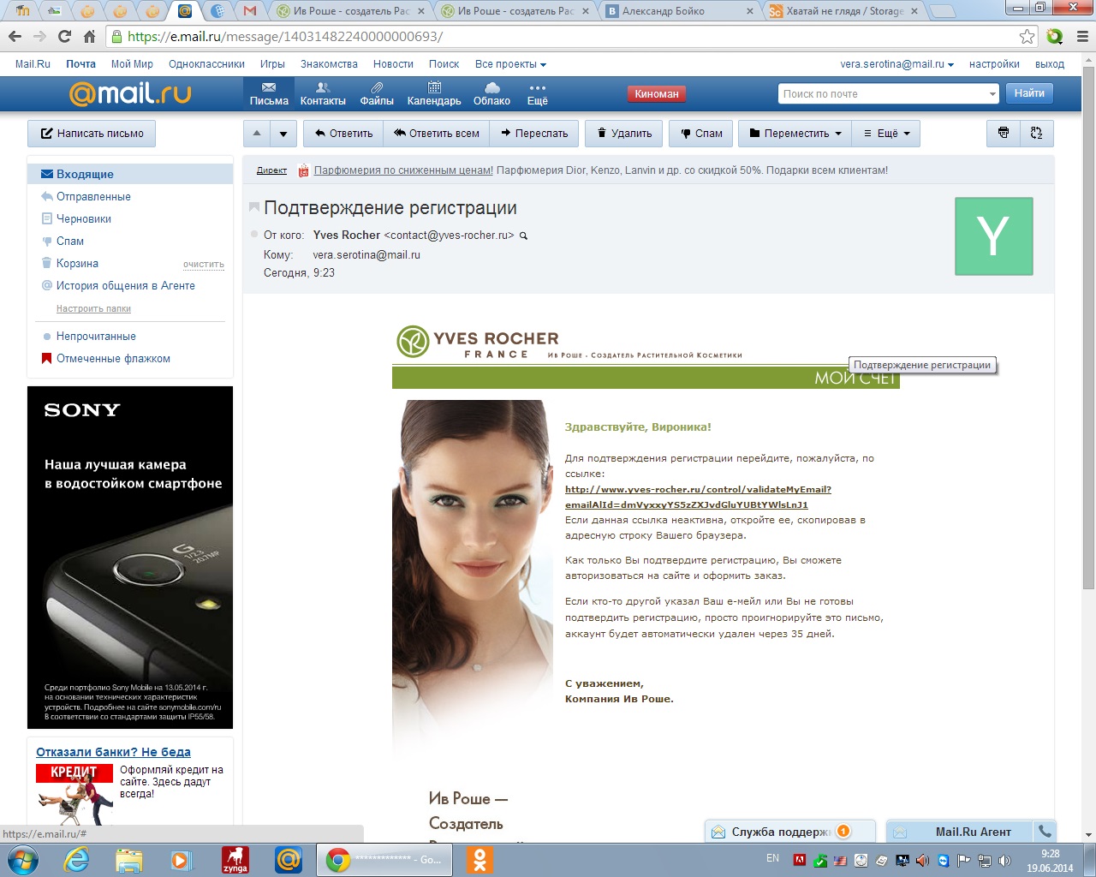Open Odnoklassniki taskbar icon
The image size is (1096, 877).
coord(479,860)
